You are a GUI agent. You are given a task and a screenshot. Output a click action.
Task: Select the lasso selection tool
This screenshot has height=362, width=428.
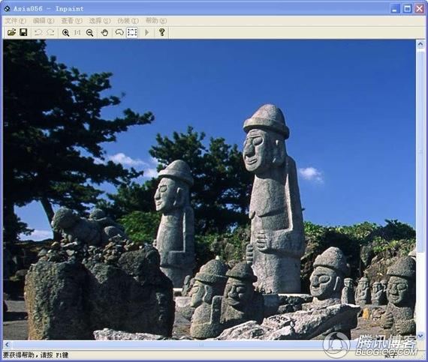point(119,32)
